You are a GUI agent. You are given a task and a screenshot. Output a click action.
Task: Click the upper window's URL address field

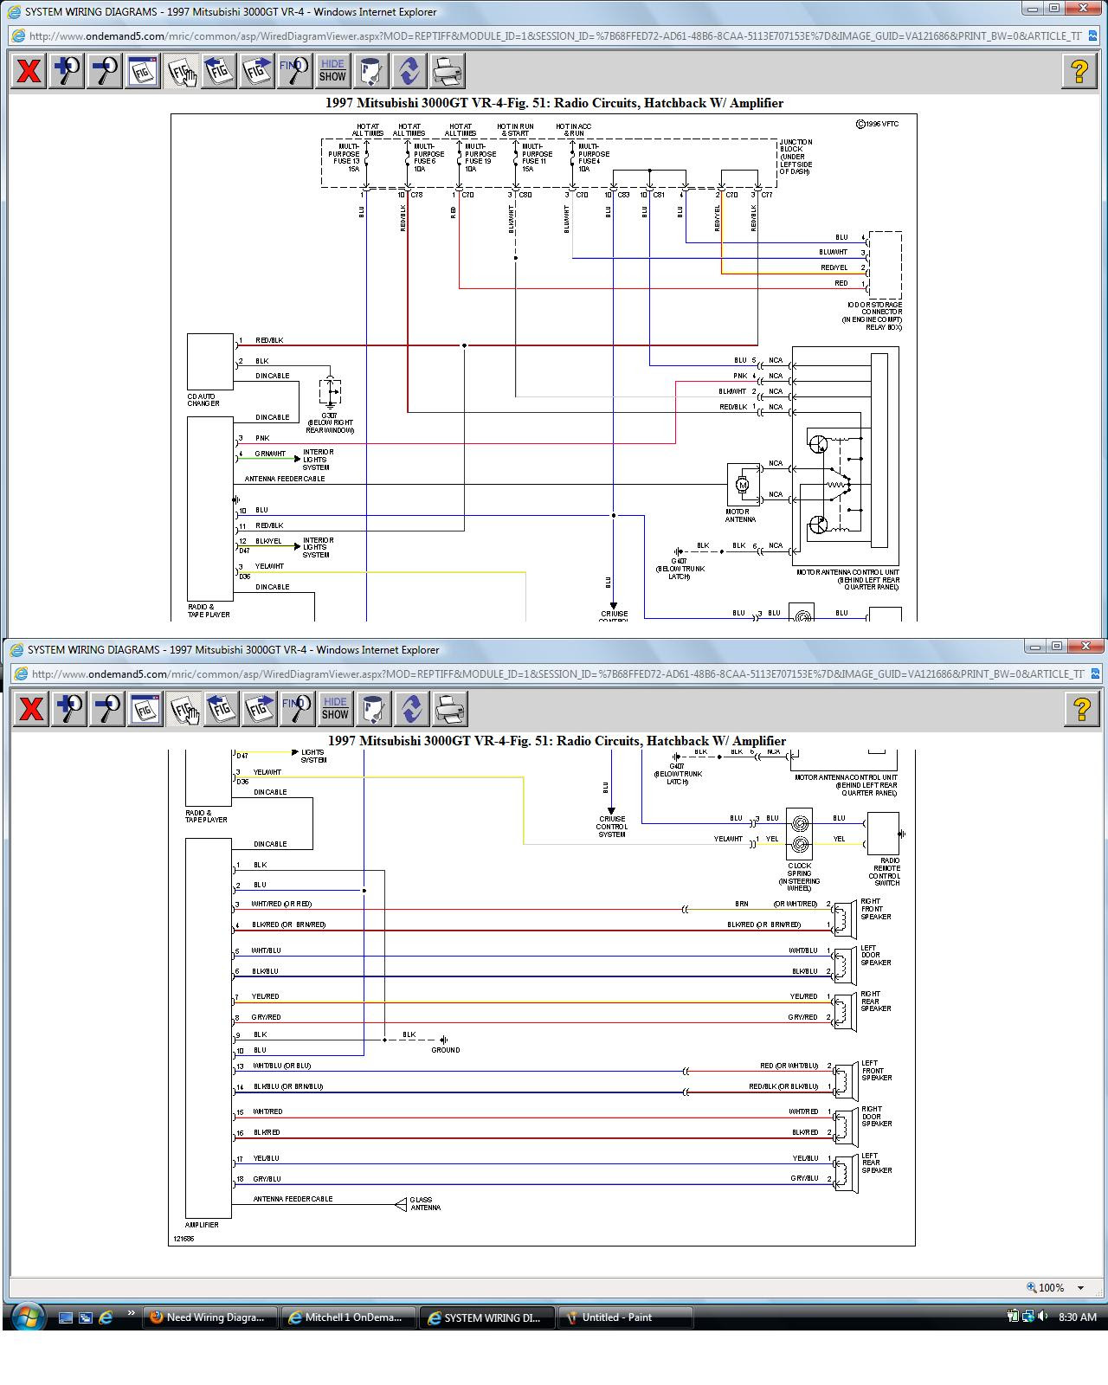554,36
